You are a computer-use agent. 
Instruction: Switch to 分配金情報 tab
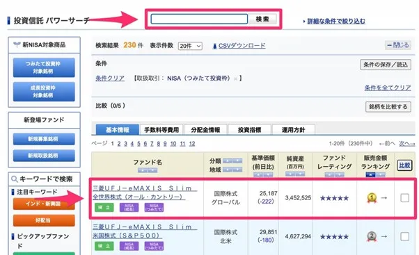[205, 130]
